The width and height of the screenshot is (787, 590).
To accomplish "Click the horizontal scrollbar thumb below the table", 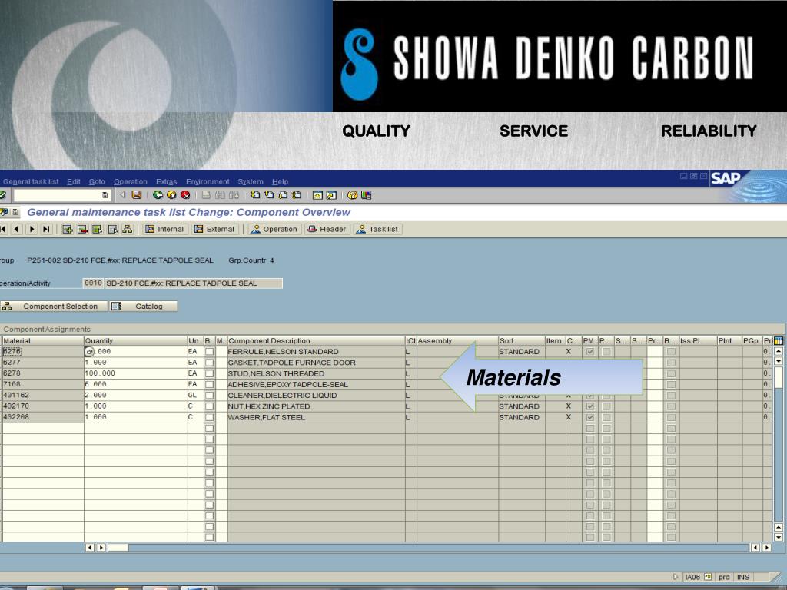I will click(x=118, y=547).
